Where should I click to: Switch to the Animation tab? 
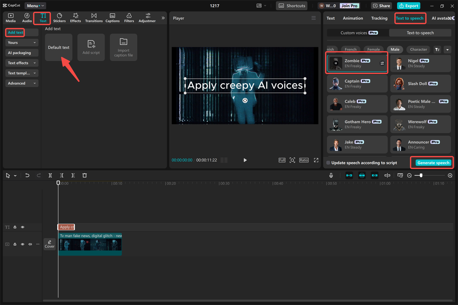[x=353, y=18]
